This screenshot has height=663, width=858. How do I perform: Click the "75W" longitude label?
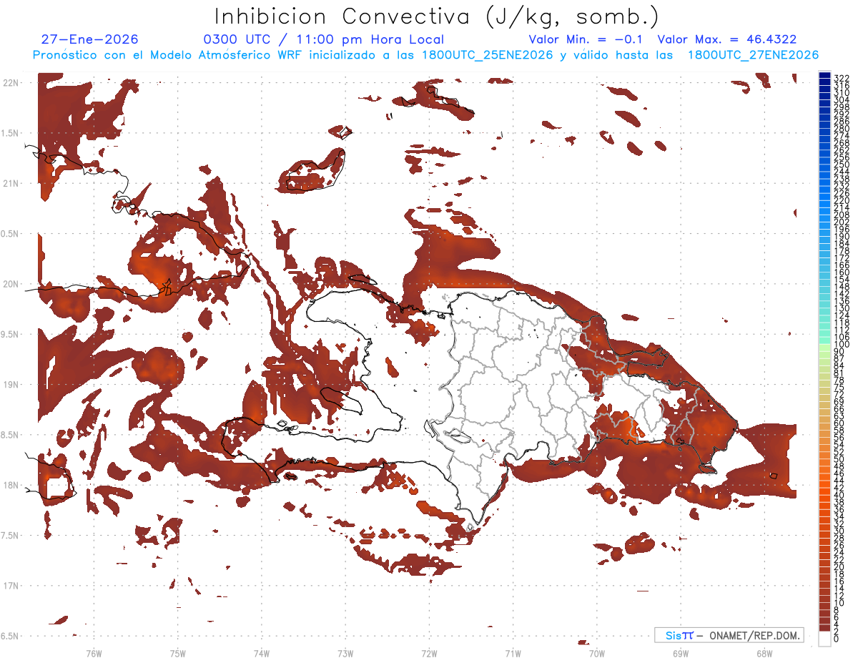click(x=178, y=653)
